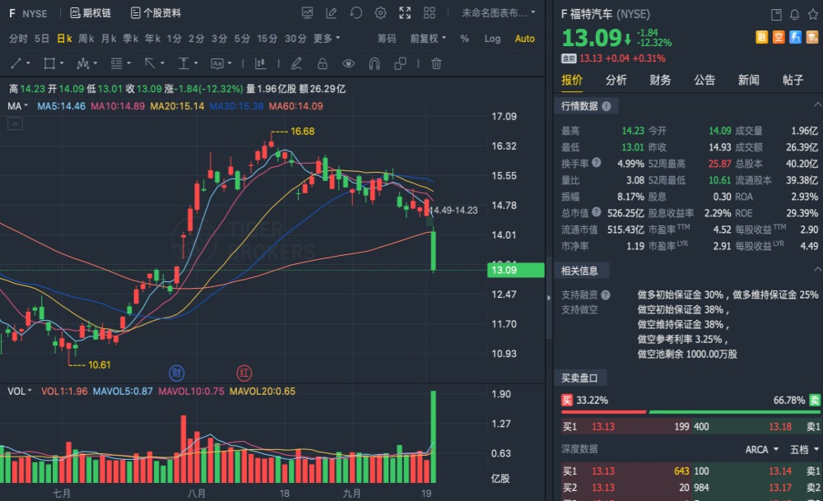This screenshot has width=823, height=501.
Task: Click the yellow 融 margin badge
Action: click(761, 37)
